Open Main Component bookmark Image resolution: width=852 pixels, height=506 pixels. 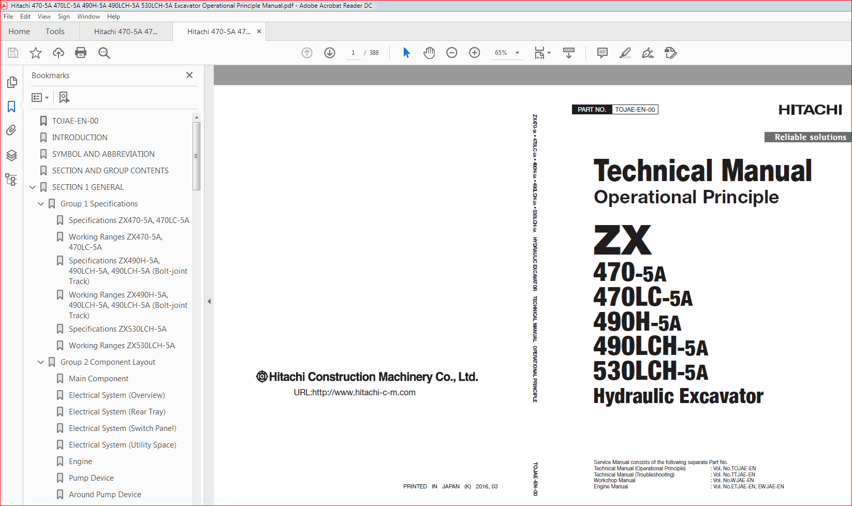pos(98,379)
